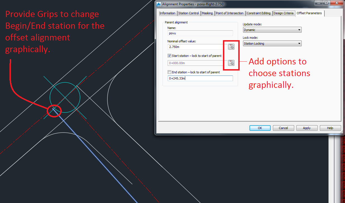
Task: Click the pick-on-screen icon below Start station checkbox
Action: click(231, 63)
